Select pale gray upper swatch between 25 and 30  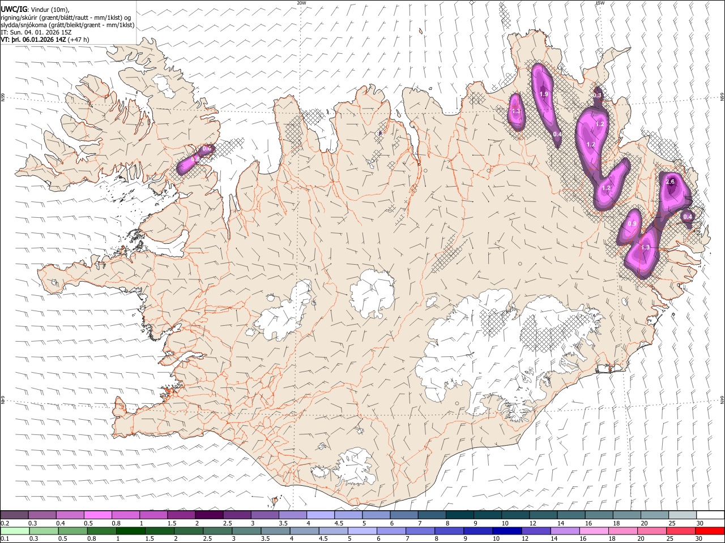[683, 515]
